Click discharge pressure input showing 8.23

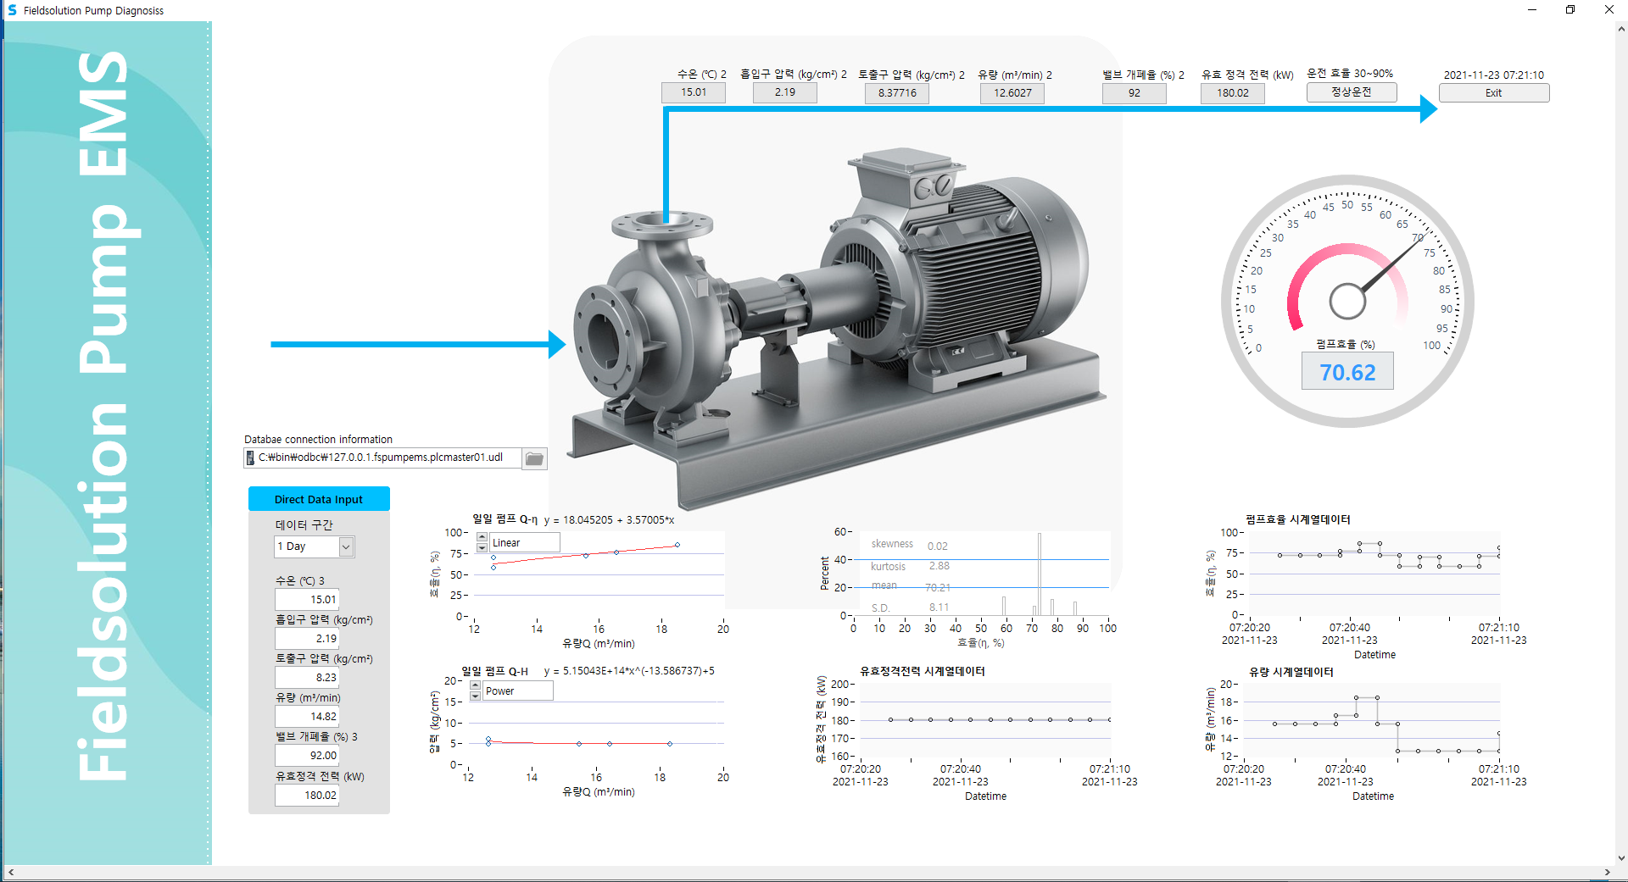pos(307,677)
